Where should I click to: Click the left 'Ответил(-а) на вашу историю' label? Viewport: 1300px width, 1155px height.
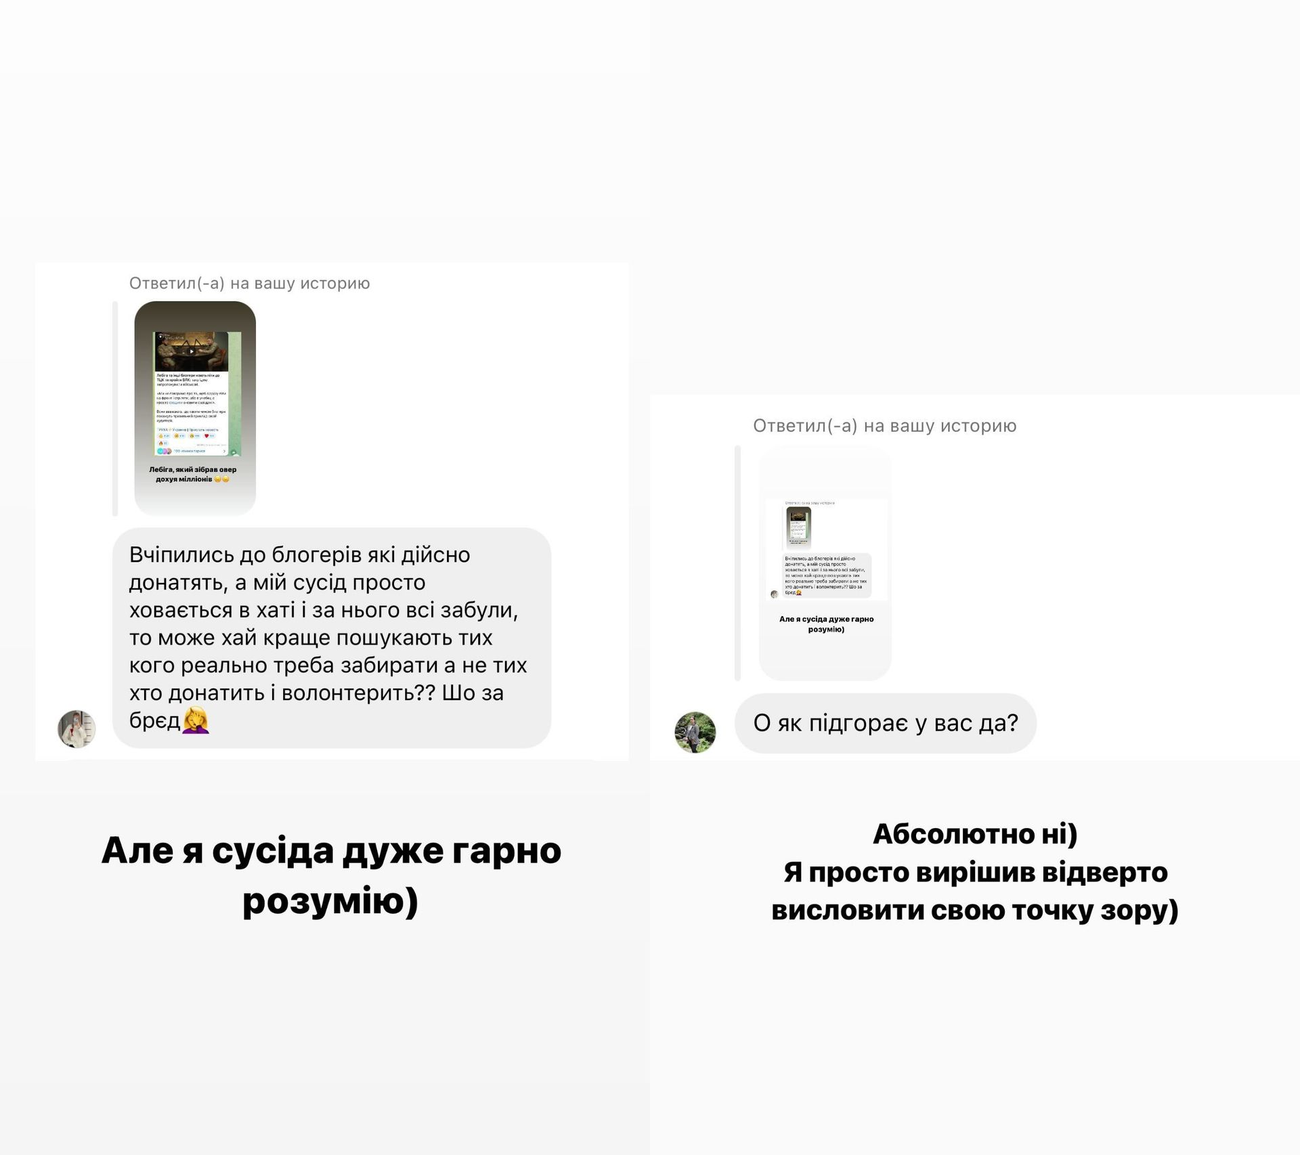[x=250, y=283]
